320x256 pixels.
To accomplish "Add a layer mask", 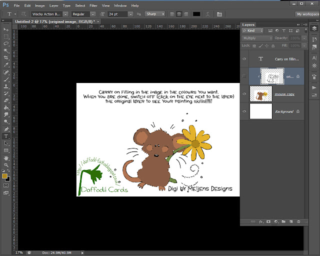I will 268,221.
